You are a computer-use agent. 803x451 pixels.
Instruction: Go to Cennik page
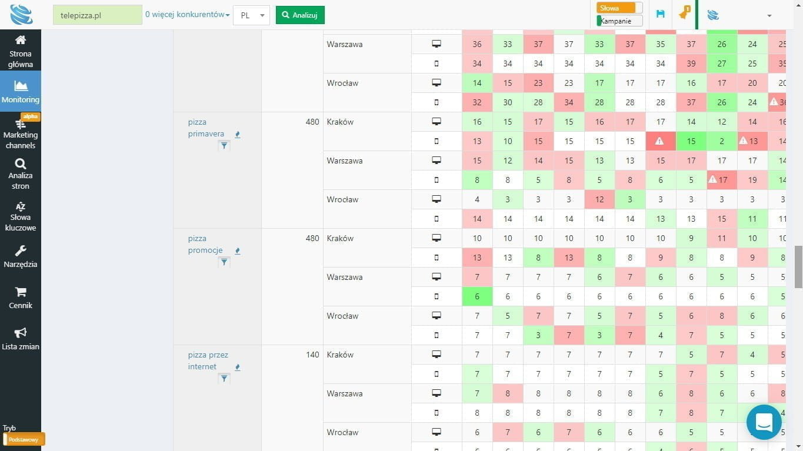pyautogui.click(x=21, y=299)
